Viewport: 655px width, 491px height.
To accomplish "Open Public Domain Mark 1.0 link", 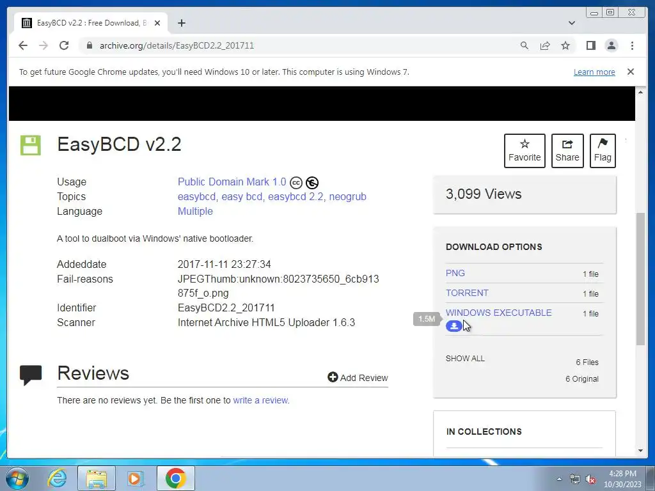I will tap(232, 182).
